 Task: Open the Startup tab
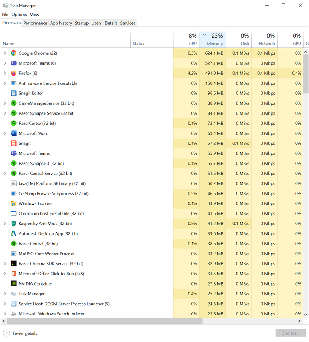click(x=82, y=23)
